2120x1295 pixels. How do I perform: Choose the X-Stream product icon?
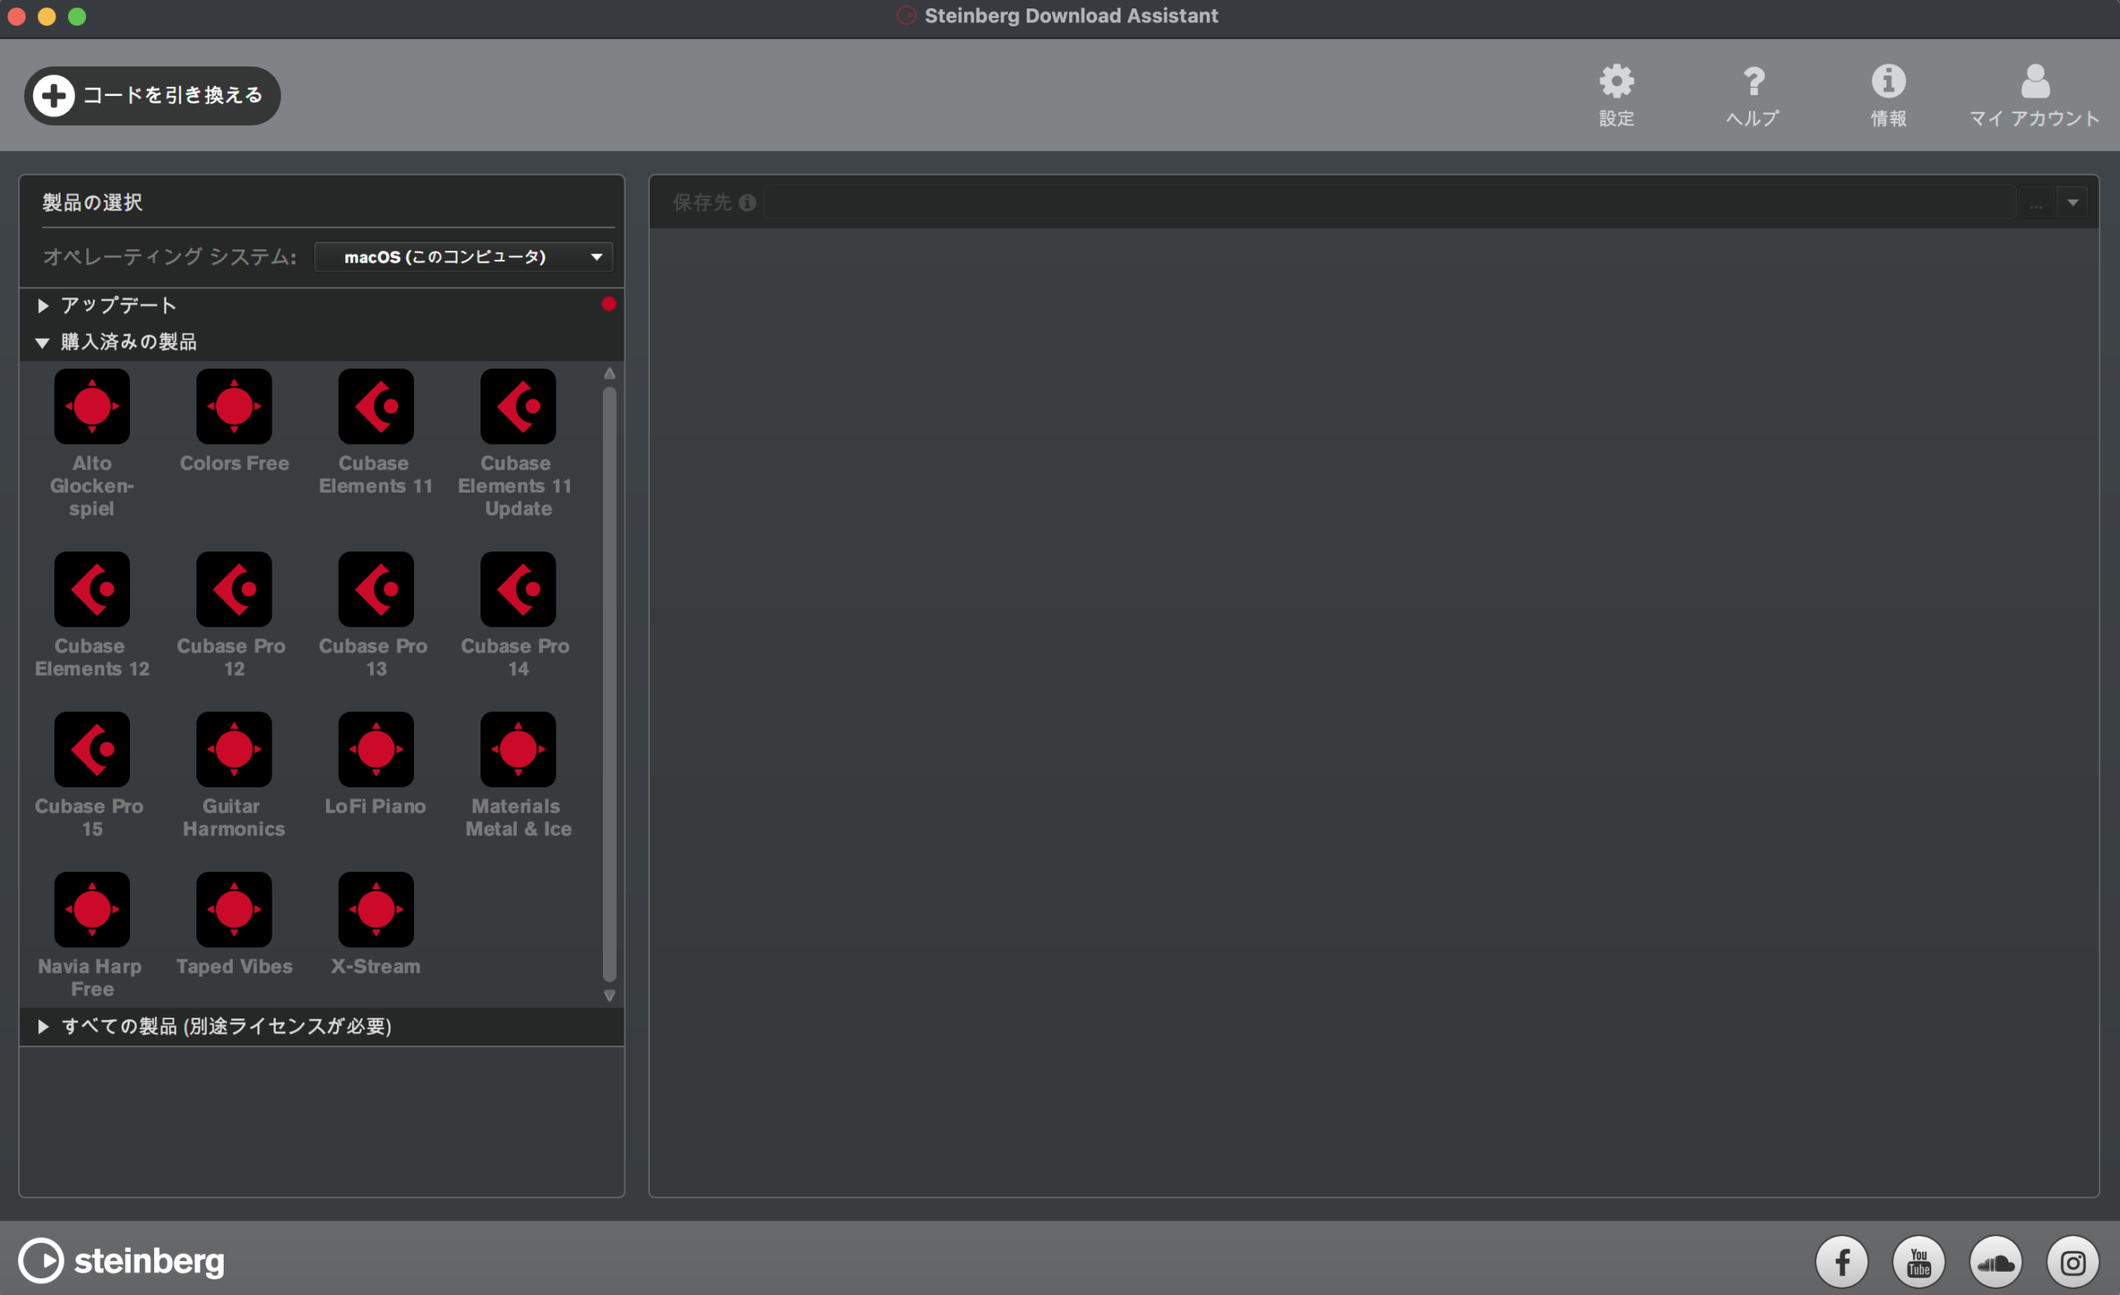tap(376, 909)
